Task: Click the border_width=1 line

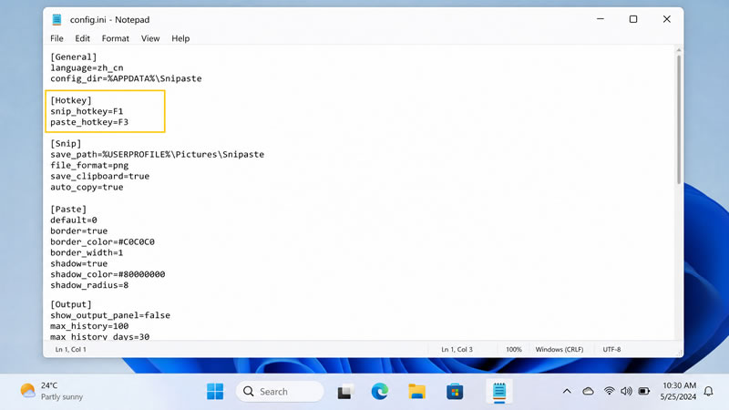Action: click(87, 253)
